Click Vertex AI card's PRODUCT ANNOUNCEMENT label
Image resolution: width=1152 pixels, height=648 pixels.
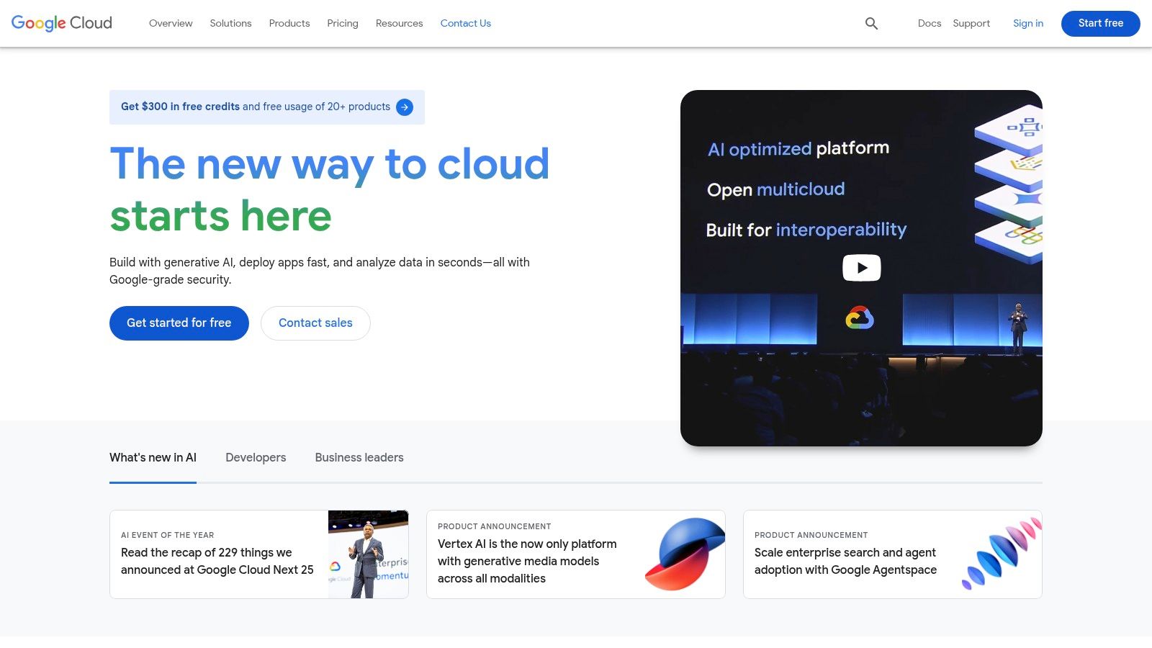point(495,526)
